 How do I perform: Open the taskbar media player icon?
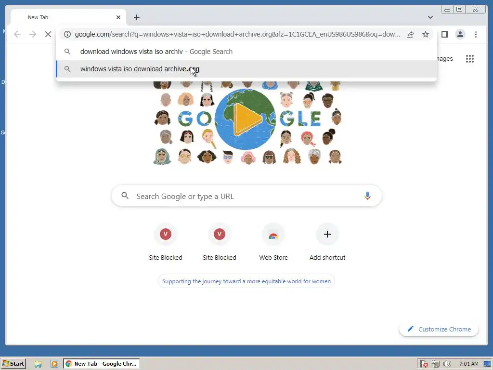54,364
